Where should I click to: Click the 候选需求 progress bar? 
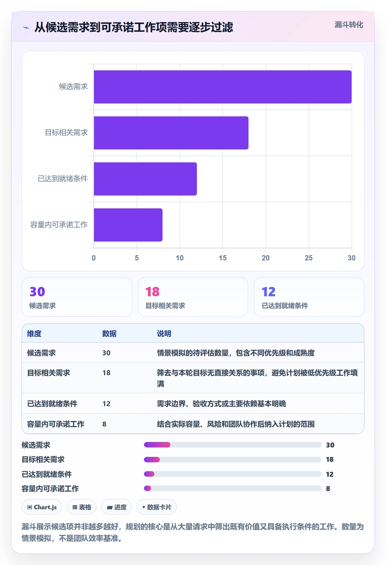point(233,445)
